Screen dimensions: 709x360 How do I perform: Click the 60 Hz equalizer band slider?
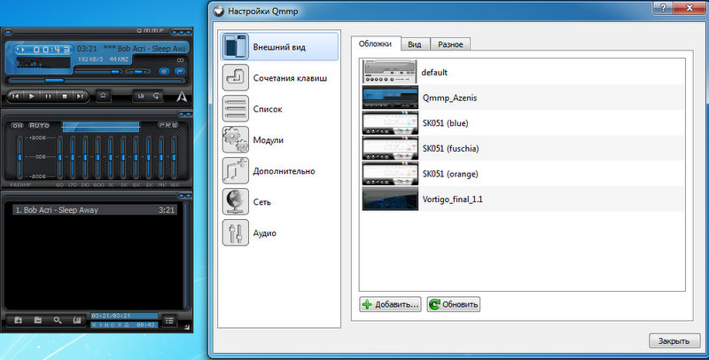(59, 157)
